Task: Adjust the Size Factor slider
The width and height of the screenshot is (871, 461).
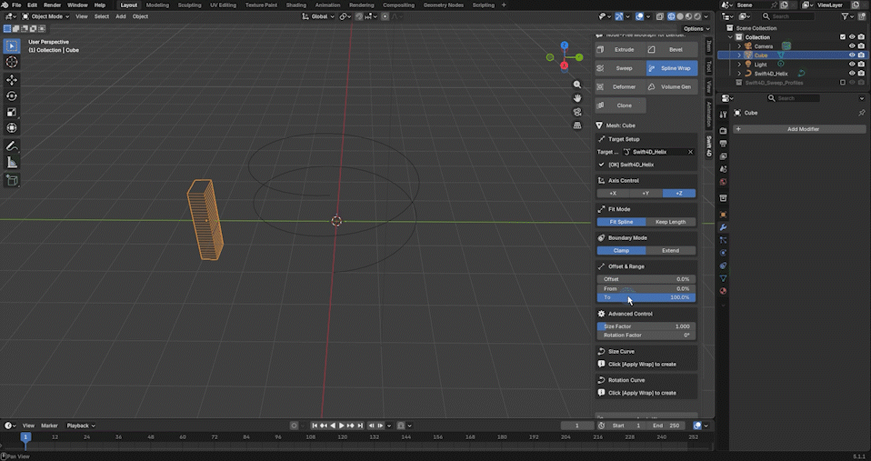Action: point(646,326)
